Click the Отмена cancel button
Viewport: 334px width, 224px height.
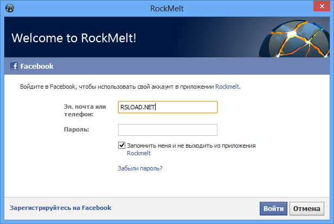point(307,208)
